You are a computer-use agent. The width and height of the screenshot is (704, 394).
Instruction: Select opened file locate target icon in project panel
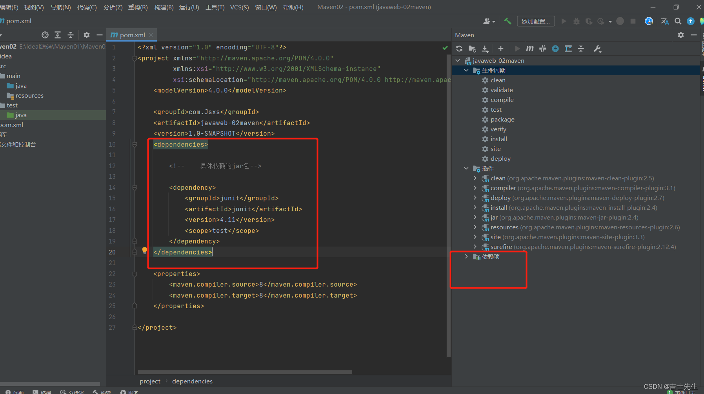pos(45,35)
